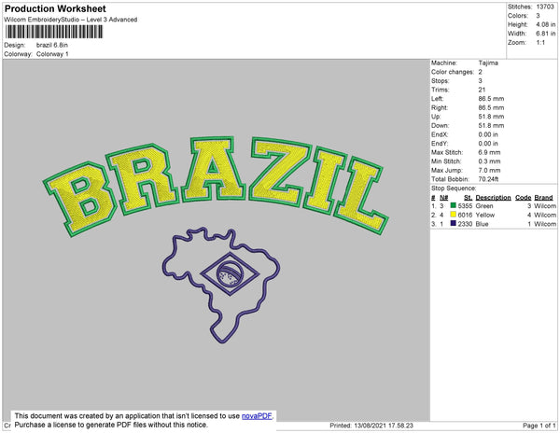Image resolution: width=560 pixels, height=433 pixels.
Task: Select the Max Jump value '7.0 mm'
Action: coord(489,170)
